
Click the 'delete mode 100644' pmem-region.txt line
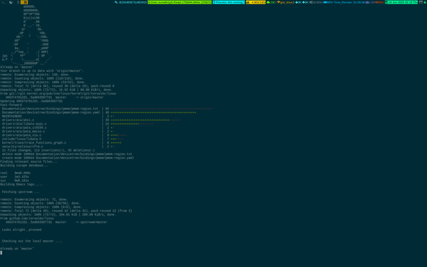pos(67,154)
